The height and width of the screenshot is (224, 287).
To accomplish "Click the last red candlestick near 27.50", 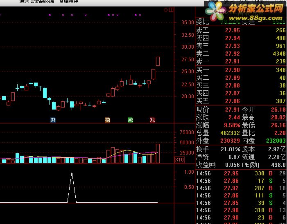I will [158, 61].
